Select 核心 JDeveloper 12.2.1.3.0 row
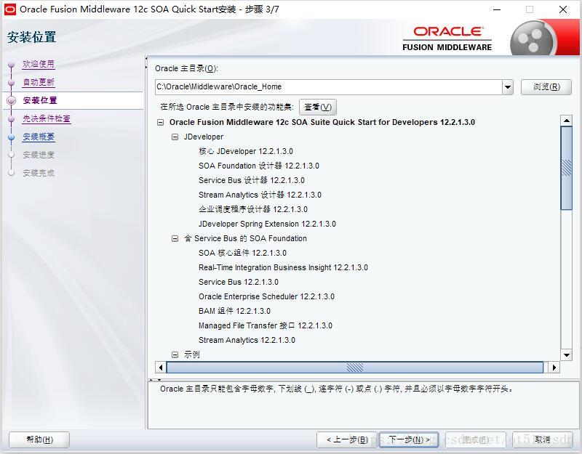 (x=246, y=151)
